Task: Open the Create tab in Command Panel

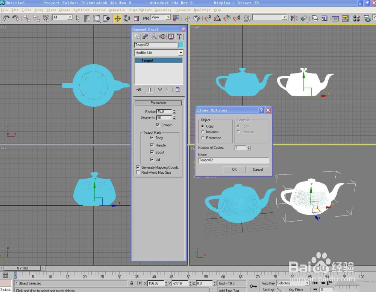Action: click(137, 37)
